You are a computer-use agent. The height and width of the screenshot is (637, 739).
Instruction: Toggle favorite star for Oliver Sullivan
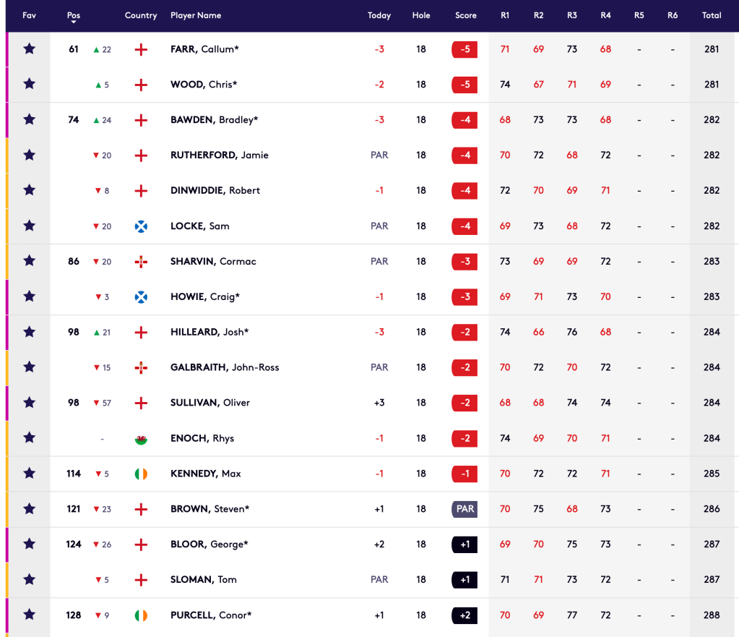(x=29, y=403)
